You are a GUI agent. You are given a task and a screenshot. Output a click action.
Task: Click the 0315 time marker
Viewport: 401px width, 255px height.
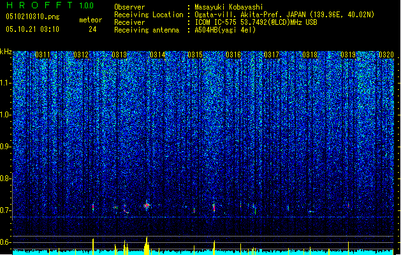tap(195, 55)
